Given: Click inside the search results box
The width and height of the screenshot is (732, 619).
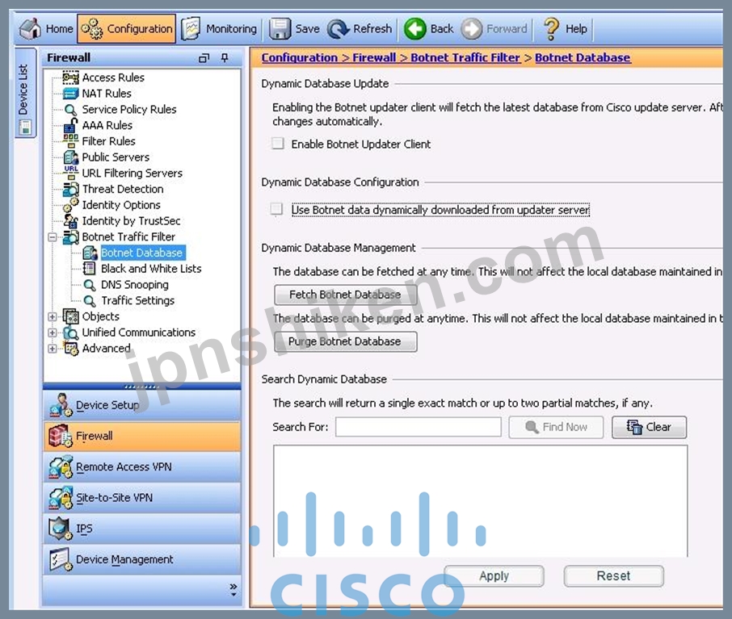Looking at the screenshot, I should [x=481, y=500].
